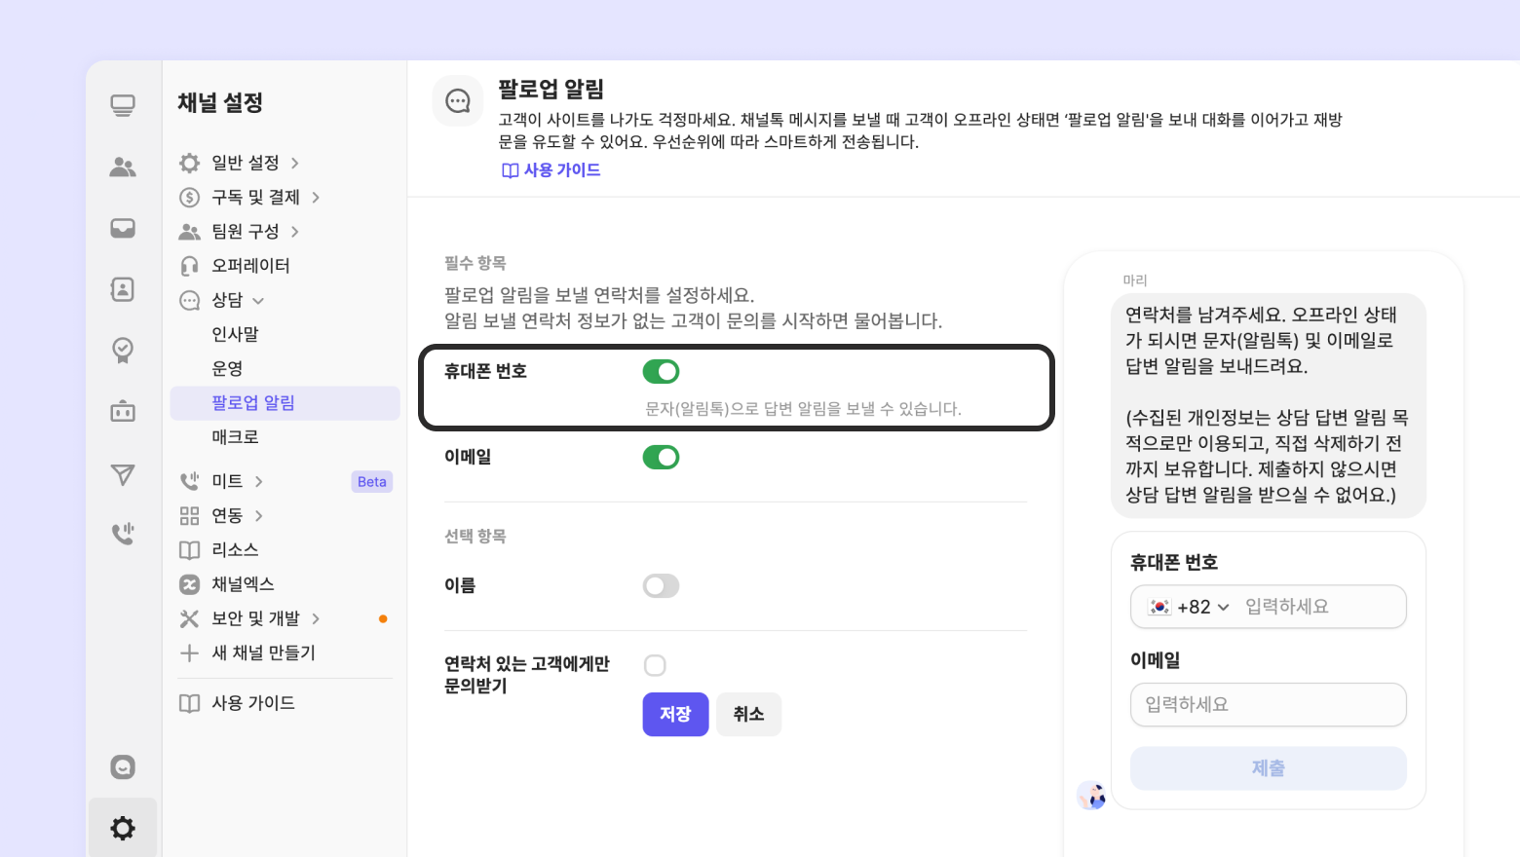
Task: Check the 연락처 있는 고객에게만 문의받기 checkbox
Action: click(x=655, y=665)
